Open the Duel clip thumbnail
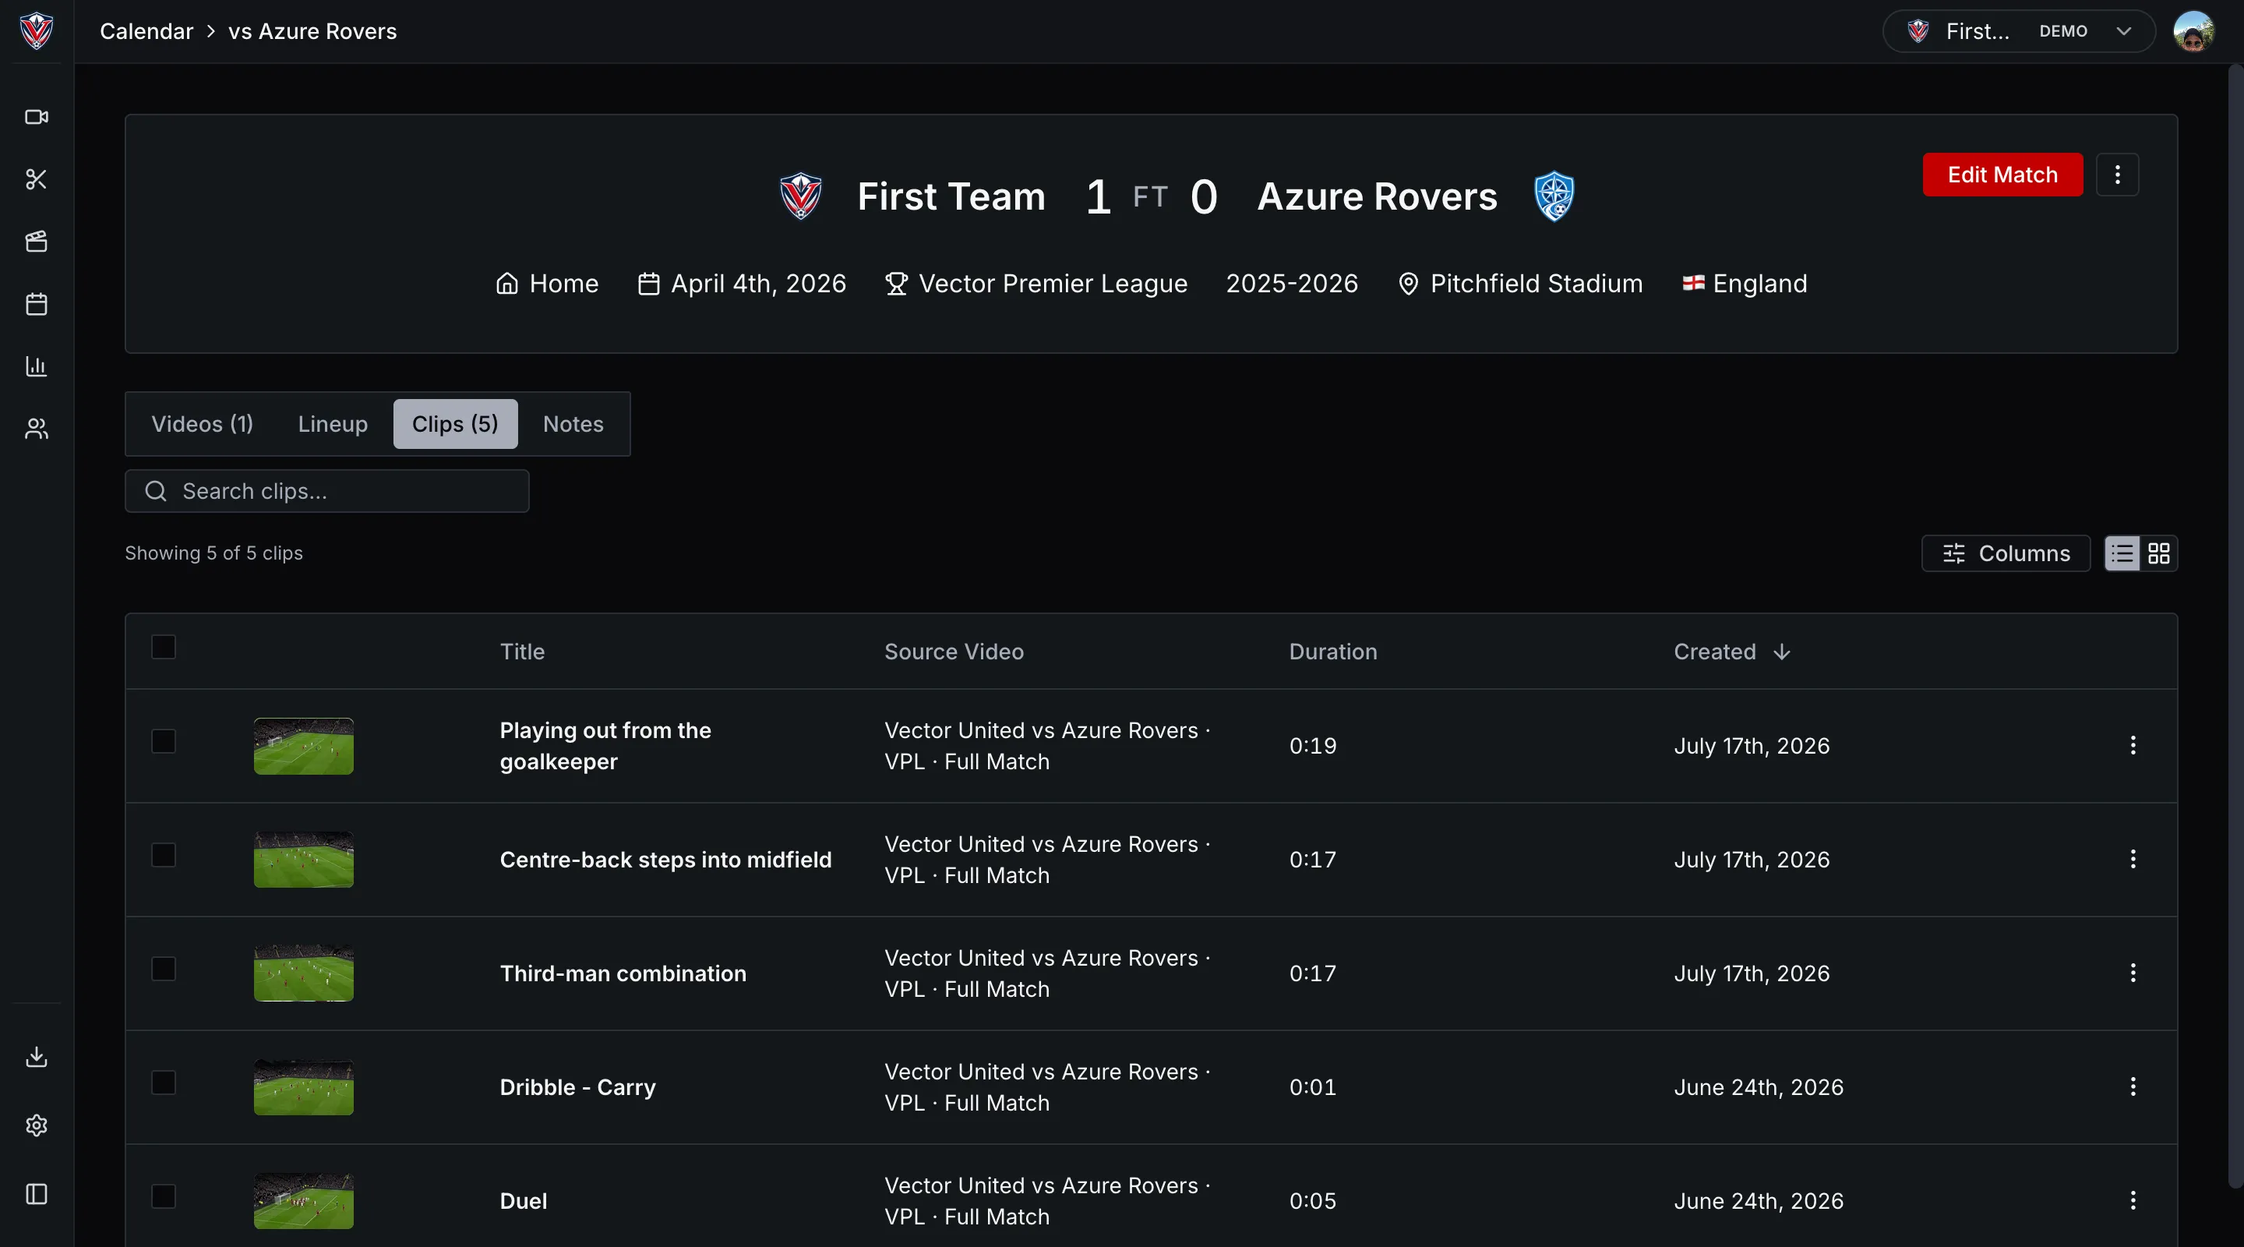 tap(303, 1200)
